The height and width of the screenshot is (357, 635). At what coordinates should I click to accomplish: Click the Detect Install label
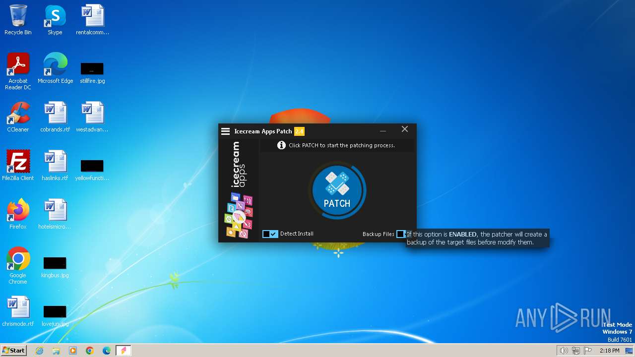tap(297, 234)
